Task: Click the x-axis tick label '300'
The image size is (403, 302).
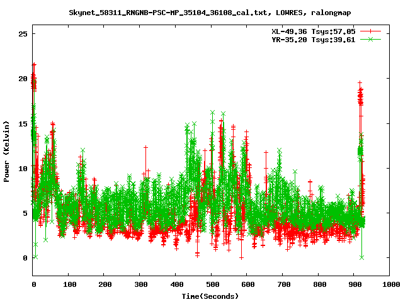Action: pyautogui.click(x=140, y=284)
